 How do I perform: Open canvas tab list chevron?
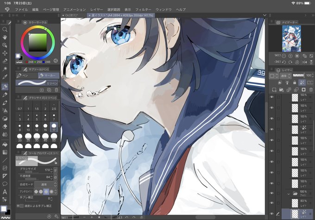(x=265, y=15)
